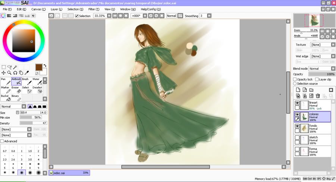Select the sketch layer

tap(312, 140)
